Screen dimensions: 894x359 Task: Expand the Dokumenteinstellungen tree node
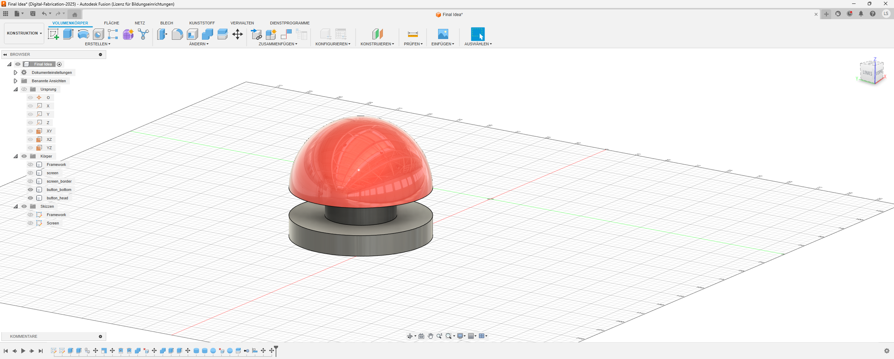click(15, 72)
